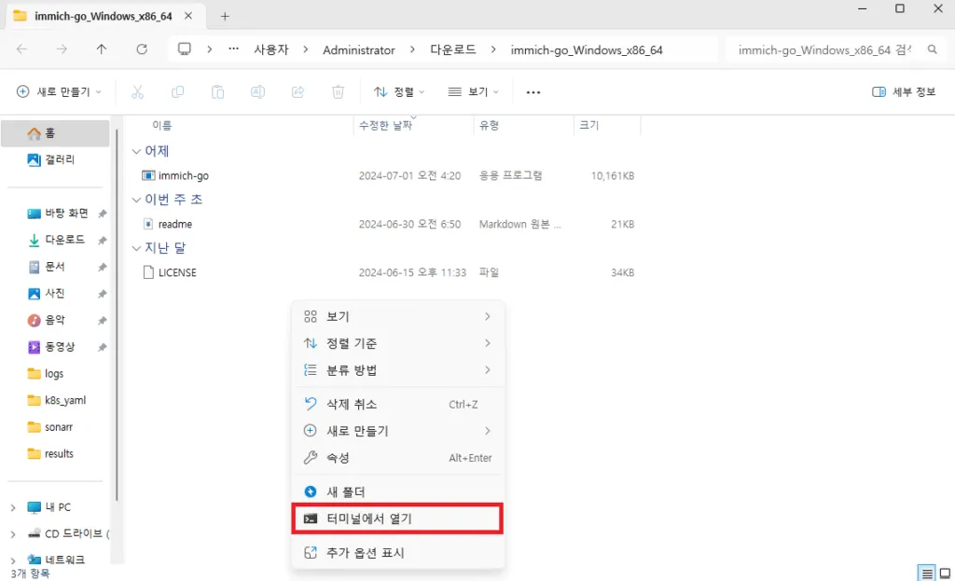
Task: Toggle the 세부 정보 details pane
Action: coord(904,92)
